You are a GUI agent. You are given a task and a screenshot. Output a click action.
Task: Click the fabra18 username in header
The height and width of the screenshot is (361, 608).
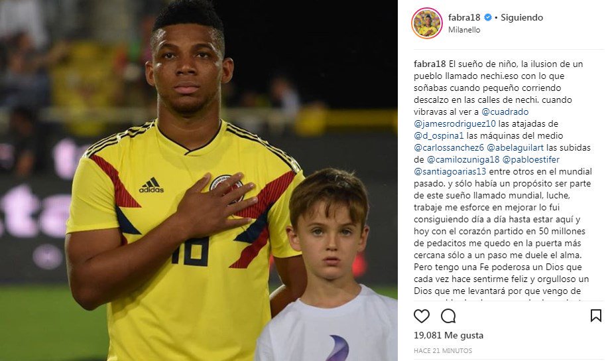coord(464,17)
